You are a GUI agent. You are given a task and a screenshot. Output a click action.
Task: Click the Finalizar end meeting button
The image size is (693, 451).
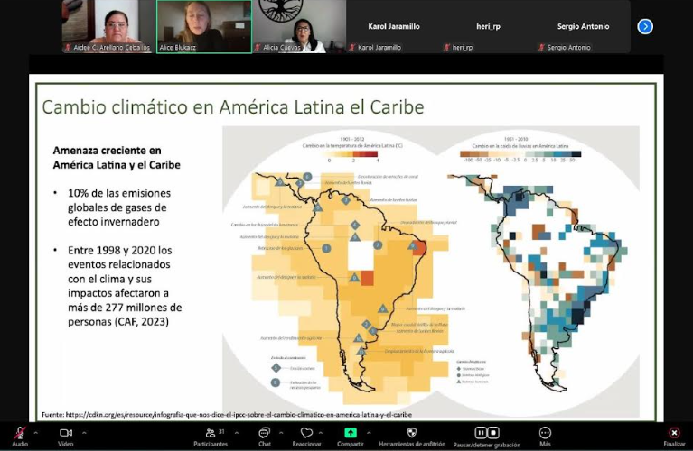[674, 434]
